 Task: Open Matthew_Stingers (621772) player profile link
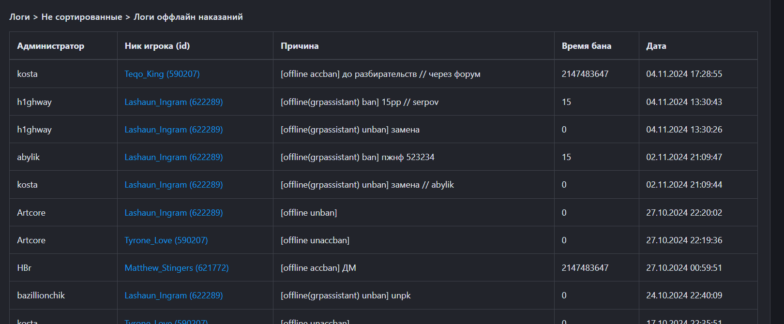click(x=177, y=268)
